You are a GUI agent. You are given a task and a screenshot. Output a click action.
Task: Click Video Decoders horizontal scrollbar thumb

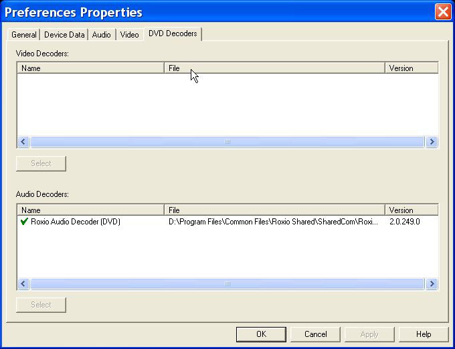[x=227, y=142]
